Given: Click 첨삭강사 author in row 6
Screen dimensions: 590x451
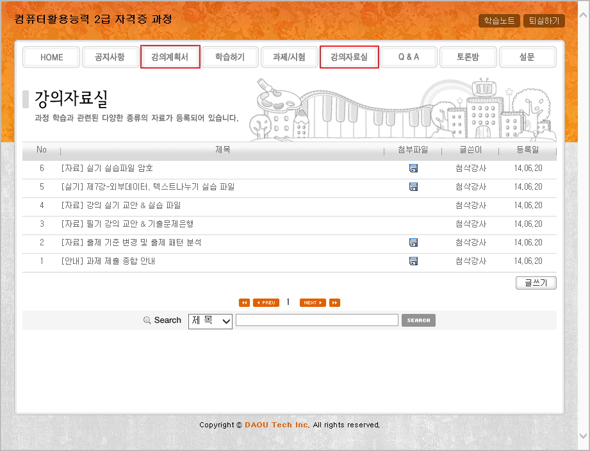Looking at the screenshot, I should (x=470, y=168).
